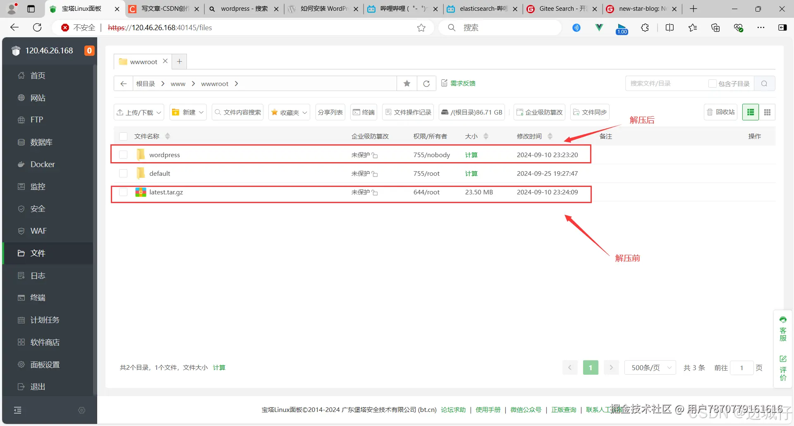794x426 pixels.
Task: Open the 500条/页 page size dropdown
Action: point(651,368)
